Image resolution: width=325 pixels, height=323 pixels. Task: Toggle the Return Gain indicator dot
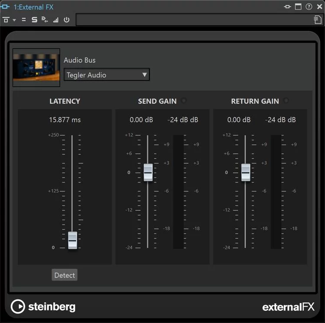[286, 101]
